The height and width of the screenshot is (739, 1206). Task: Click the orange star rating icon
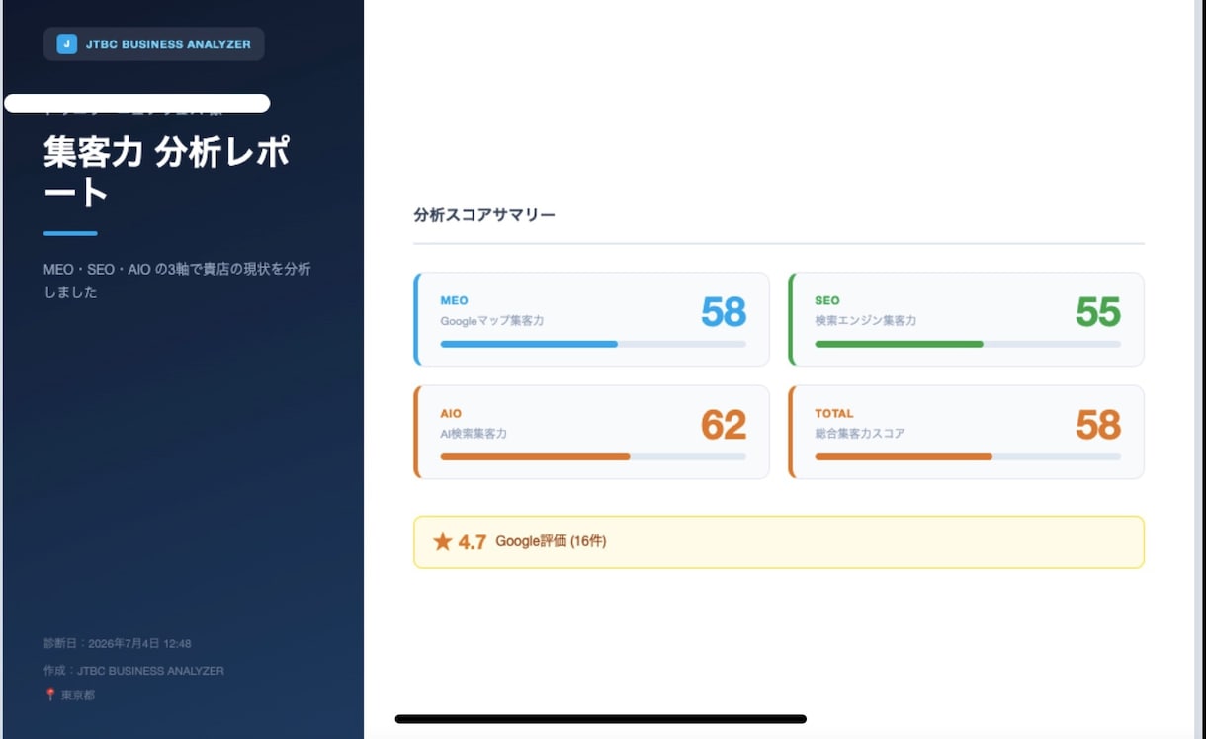[x=443, y=541]
